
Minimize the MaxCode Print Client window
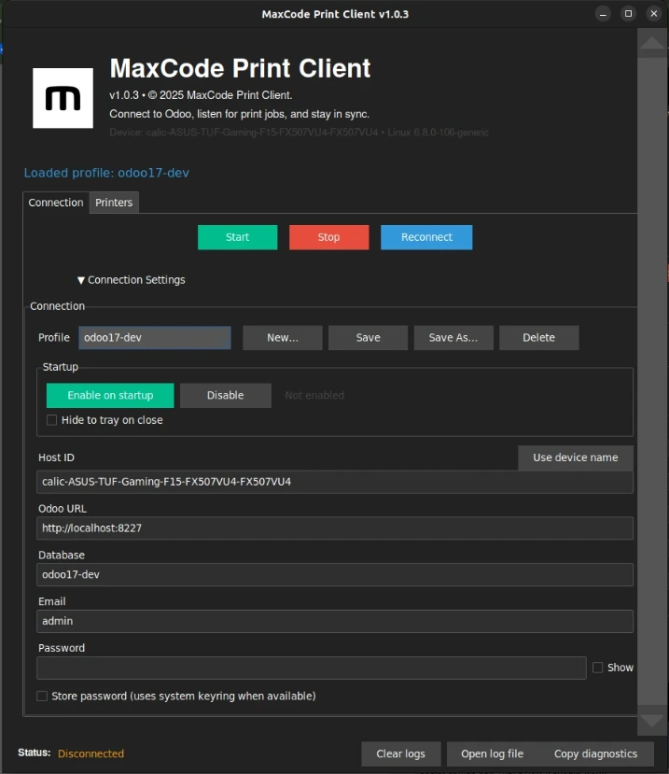(x=604, y=14)
